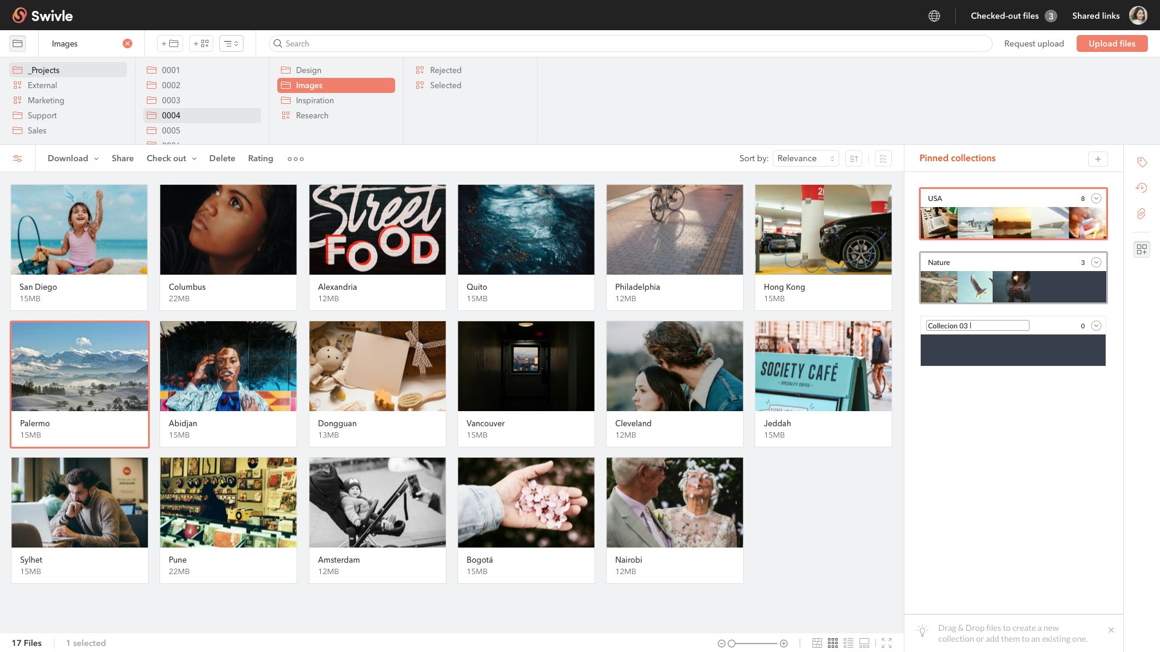Open the Check out dropdown
Screen dimensions: 1160x652
(172, 158)
